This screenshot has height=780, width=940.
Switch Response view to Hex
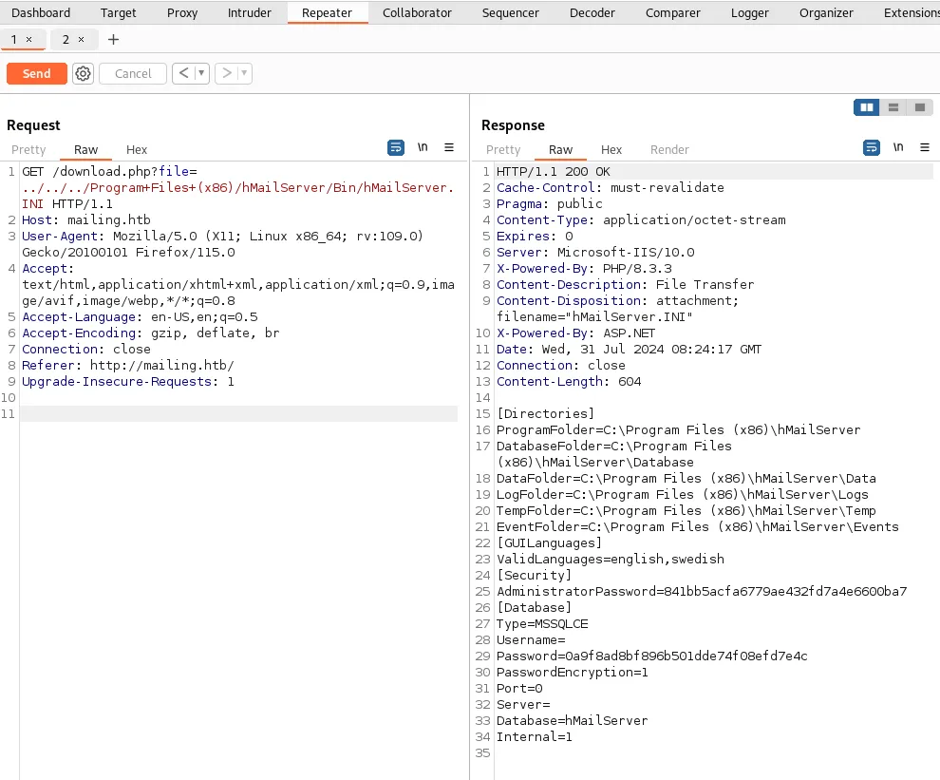pos(611,149)
